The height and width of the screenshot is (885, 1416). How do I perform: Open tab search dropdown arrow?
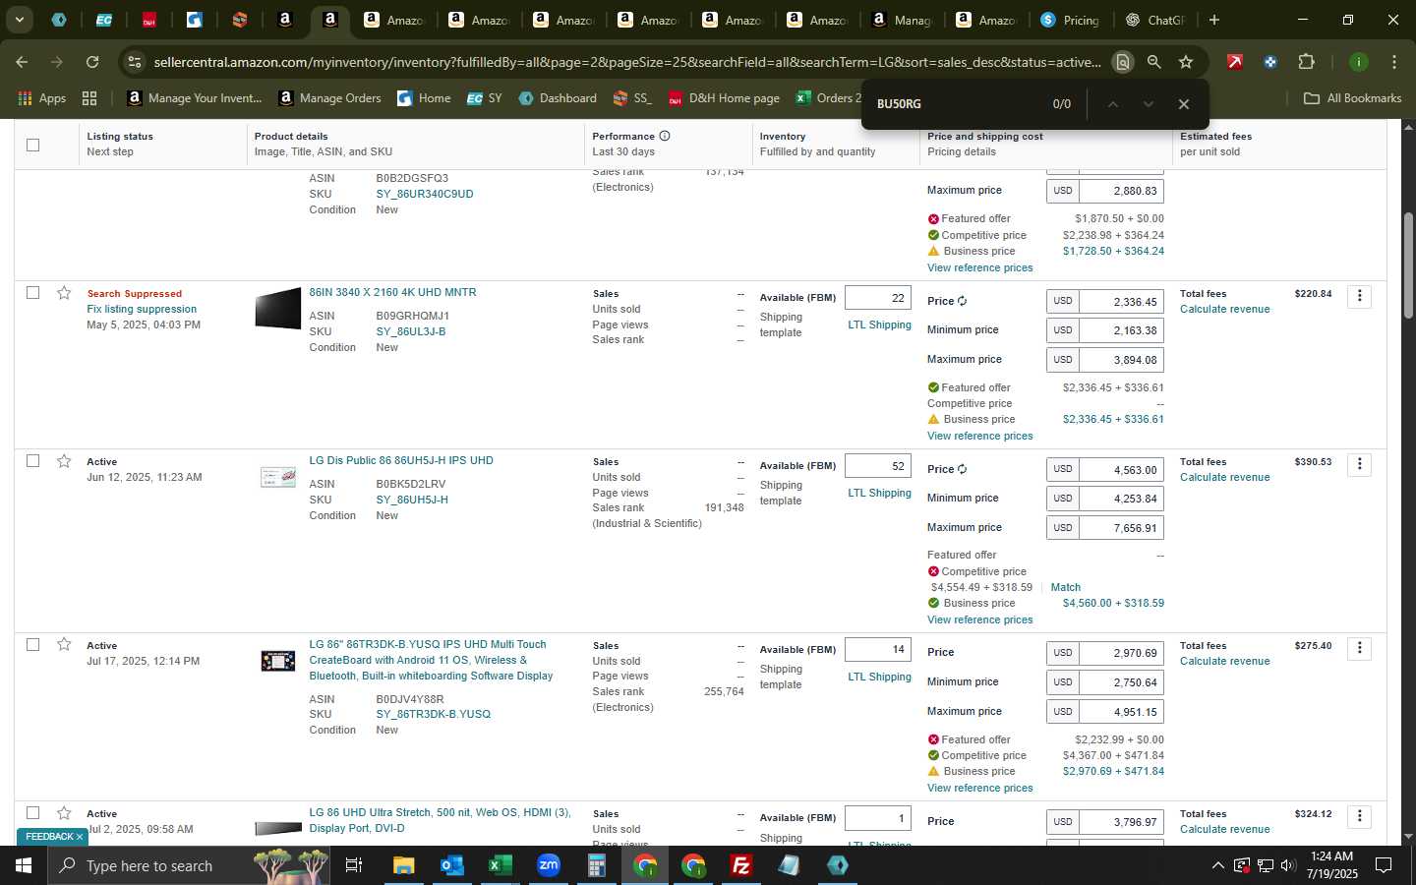pos(19,20)
